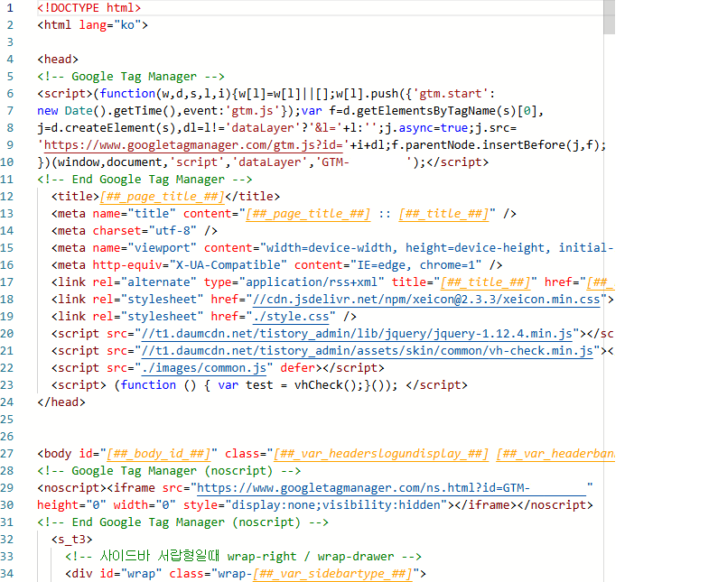
Task: Click the defer attribute on line 22
Action: tap(298, 368)
